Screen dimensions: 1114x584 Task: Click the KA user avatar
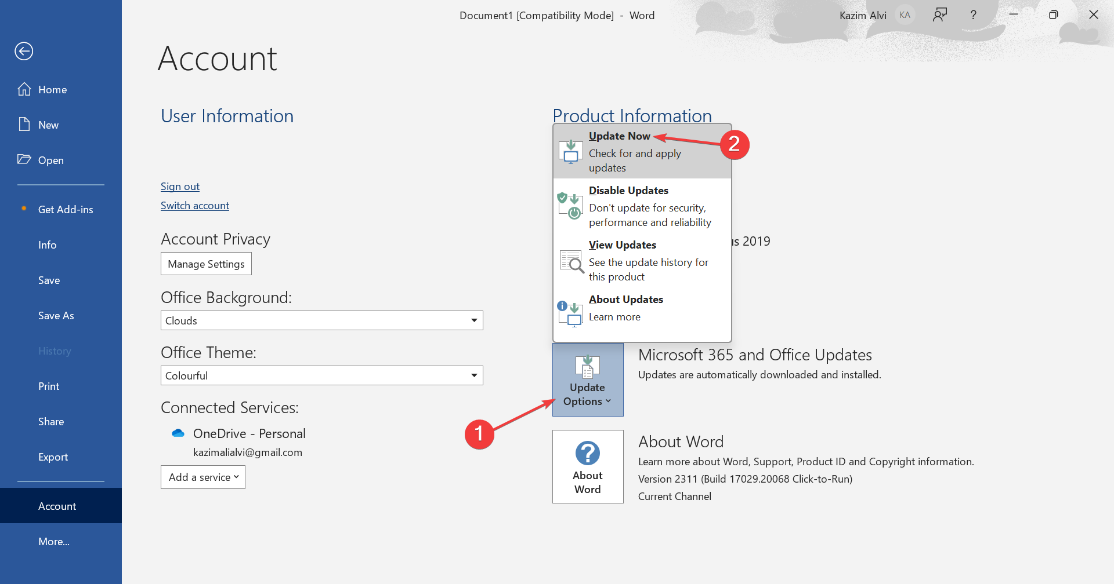click(905, 15)
